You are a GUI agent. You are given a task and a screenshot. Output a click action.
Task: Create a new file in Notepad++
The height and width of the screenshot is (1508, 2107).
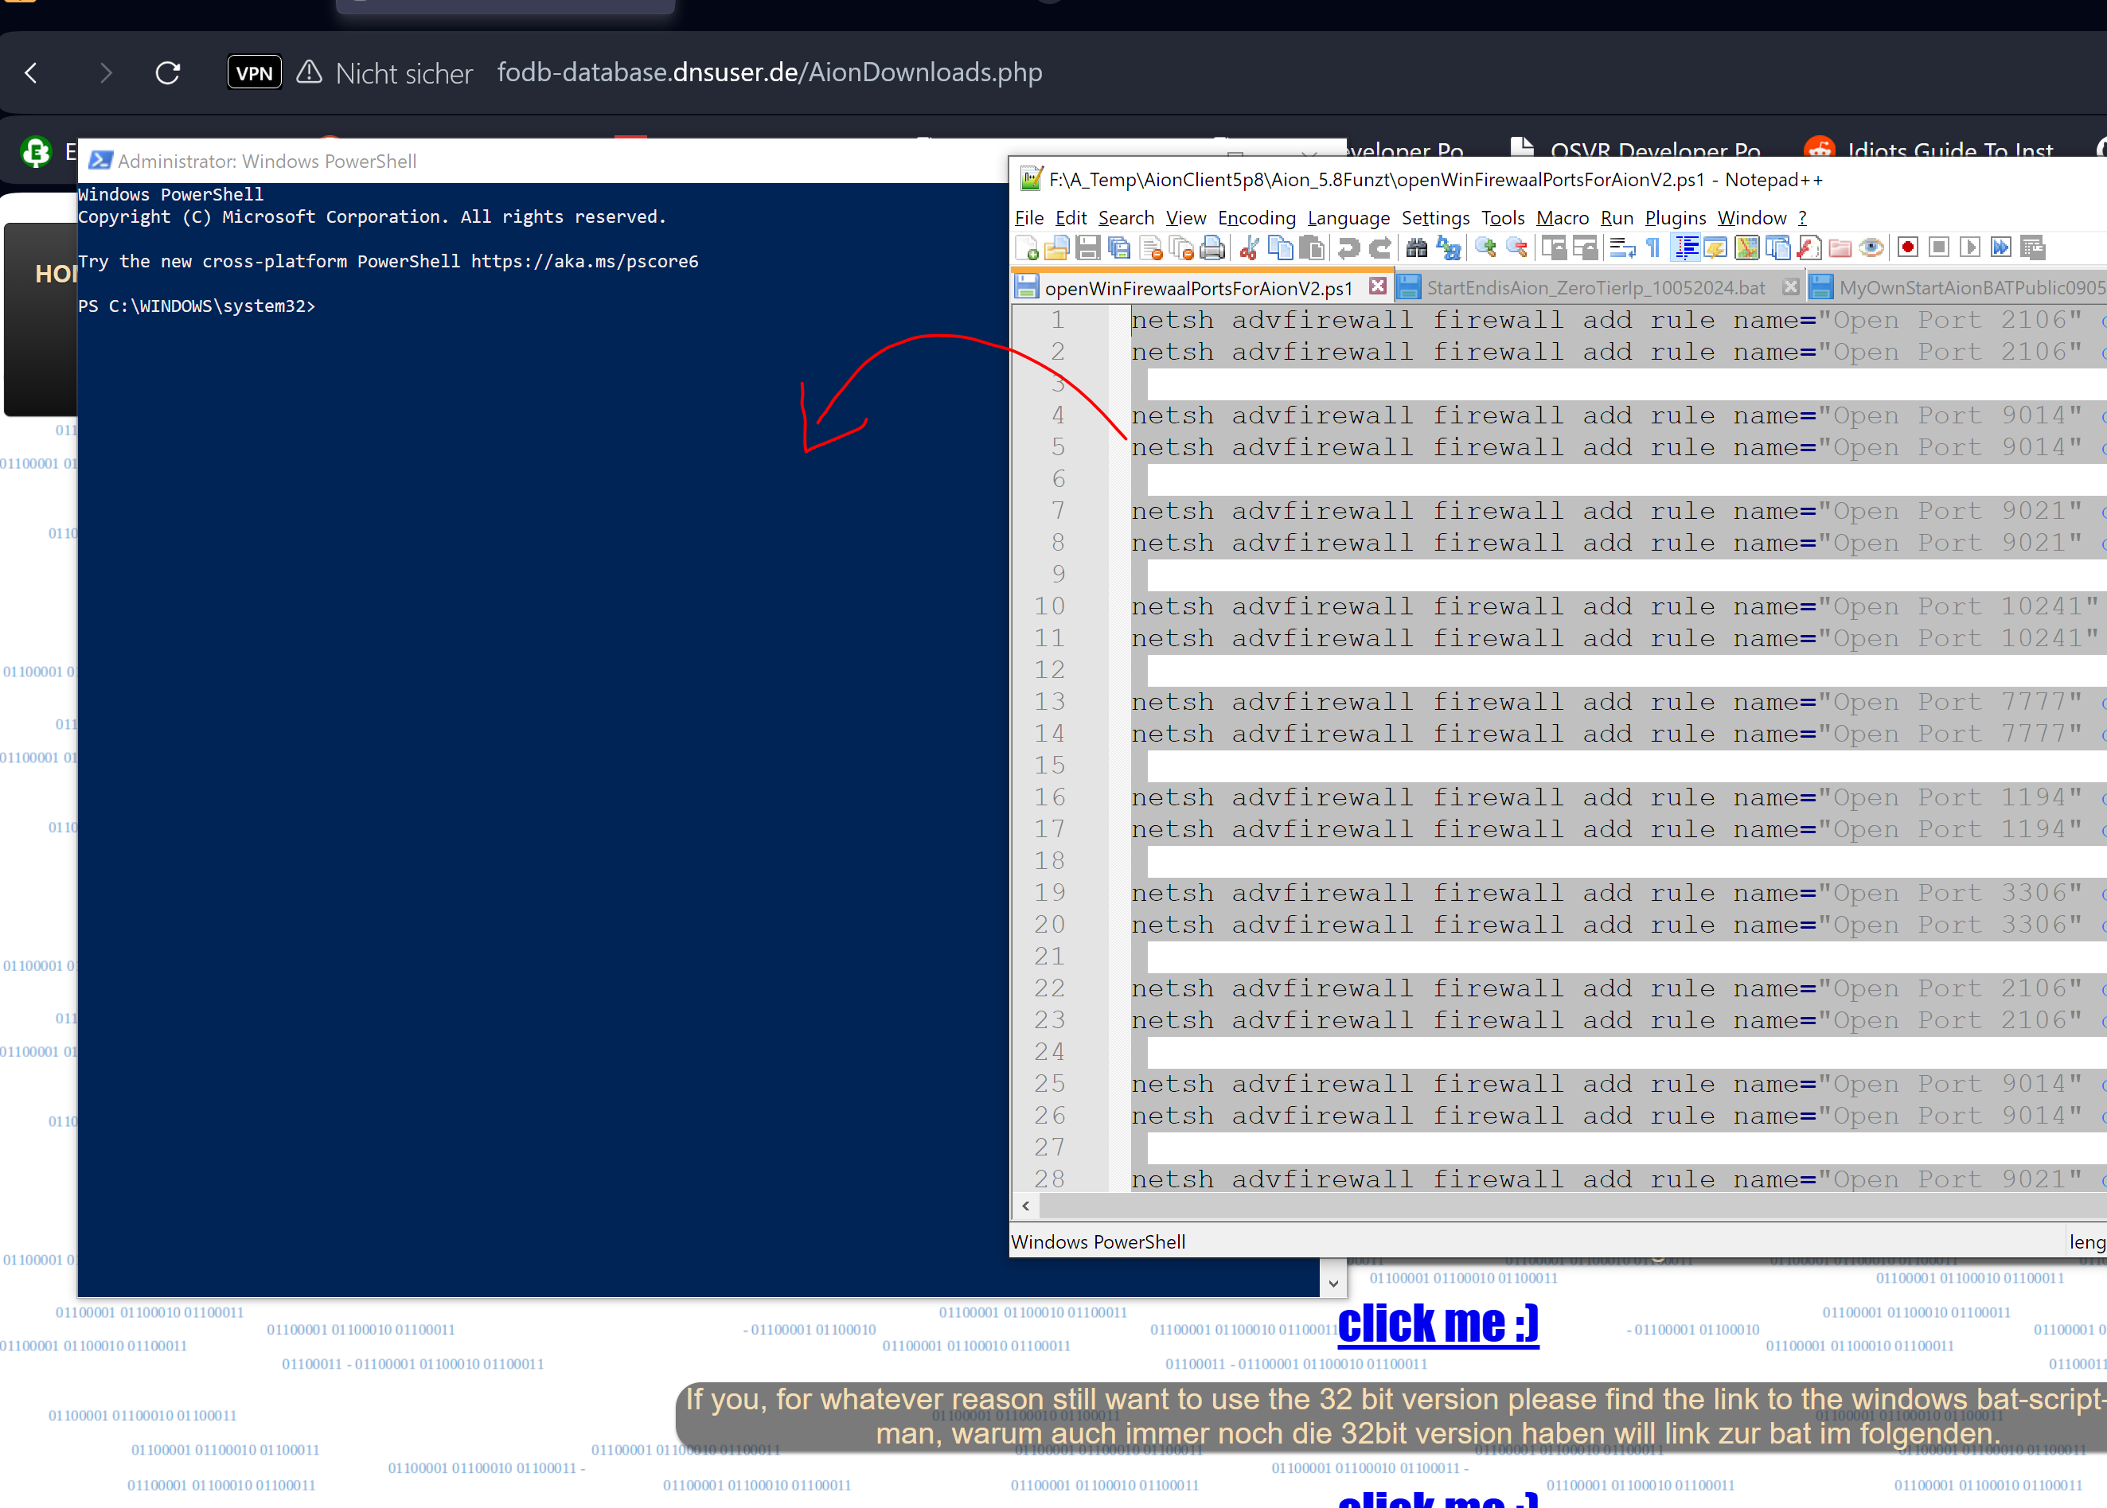[1027, 248]
